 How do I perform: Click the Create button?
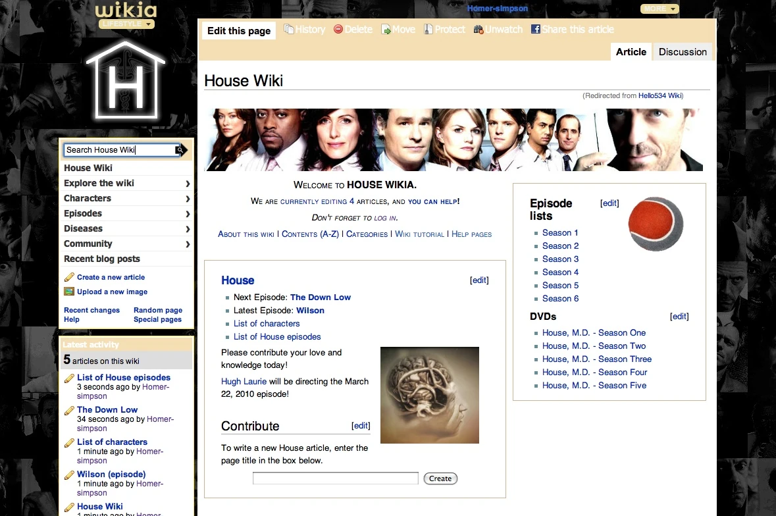(x=440, y=478)
